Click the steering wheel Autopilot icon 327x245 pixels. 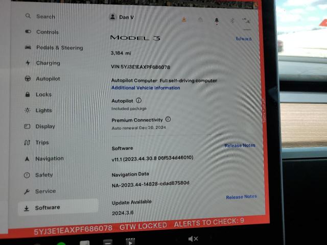28,79
